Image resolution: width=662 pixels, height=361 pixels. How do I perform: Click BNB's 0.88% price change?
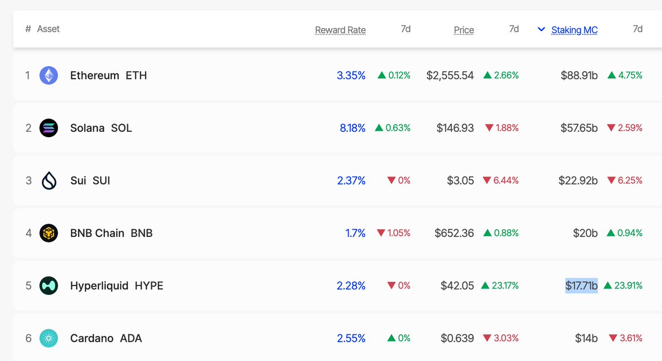pos(501,233)
